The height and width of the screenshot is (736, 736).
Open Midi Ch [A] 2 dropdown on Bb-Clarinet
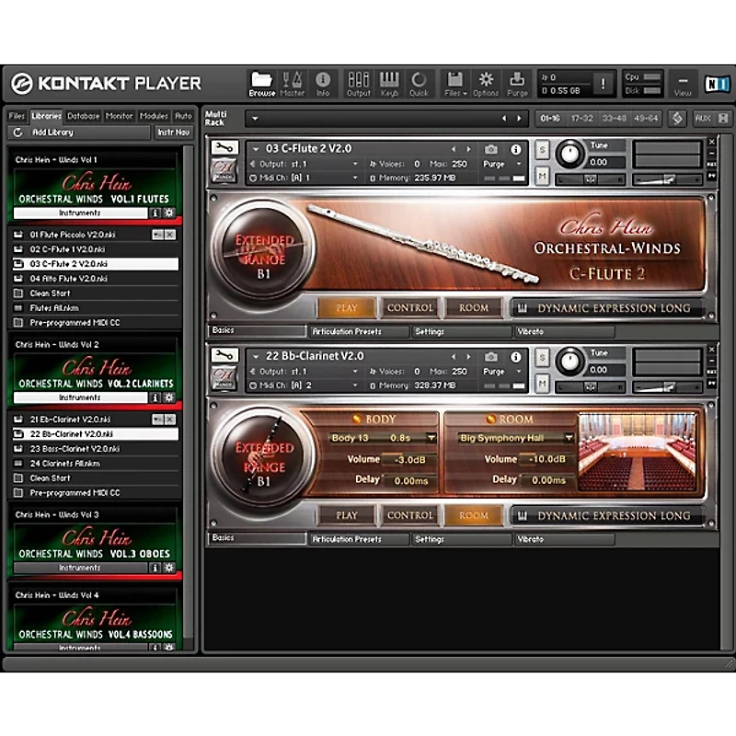coord(355,385)
